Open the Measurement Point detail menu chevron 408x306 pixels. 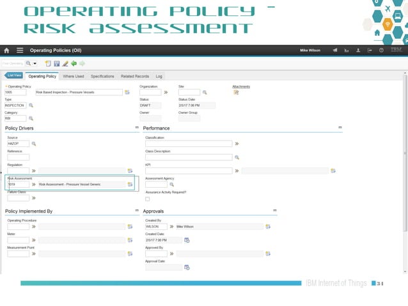(33, 254)
